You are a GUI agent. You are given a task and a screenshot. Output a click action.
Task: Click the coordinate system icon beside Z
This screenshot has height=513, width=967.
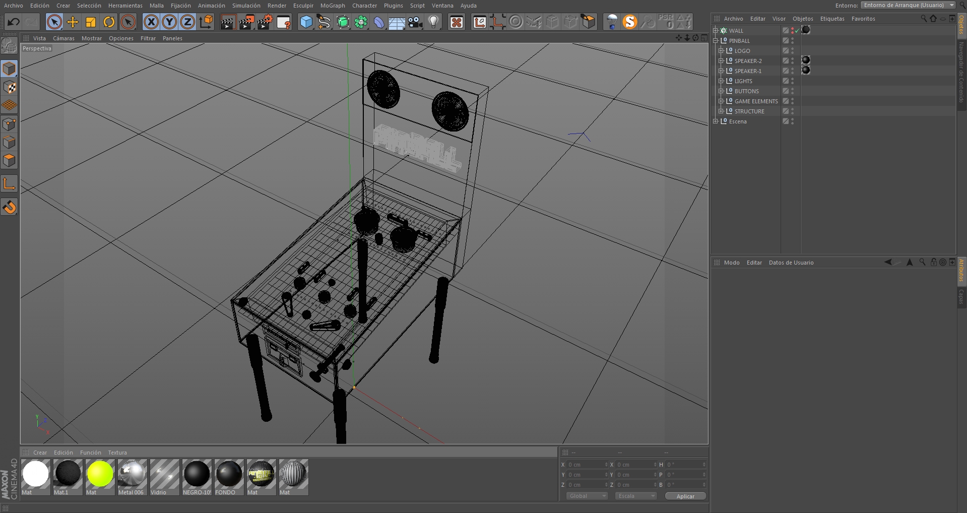pos(206,22)
